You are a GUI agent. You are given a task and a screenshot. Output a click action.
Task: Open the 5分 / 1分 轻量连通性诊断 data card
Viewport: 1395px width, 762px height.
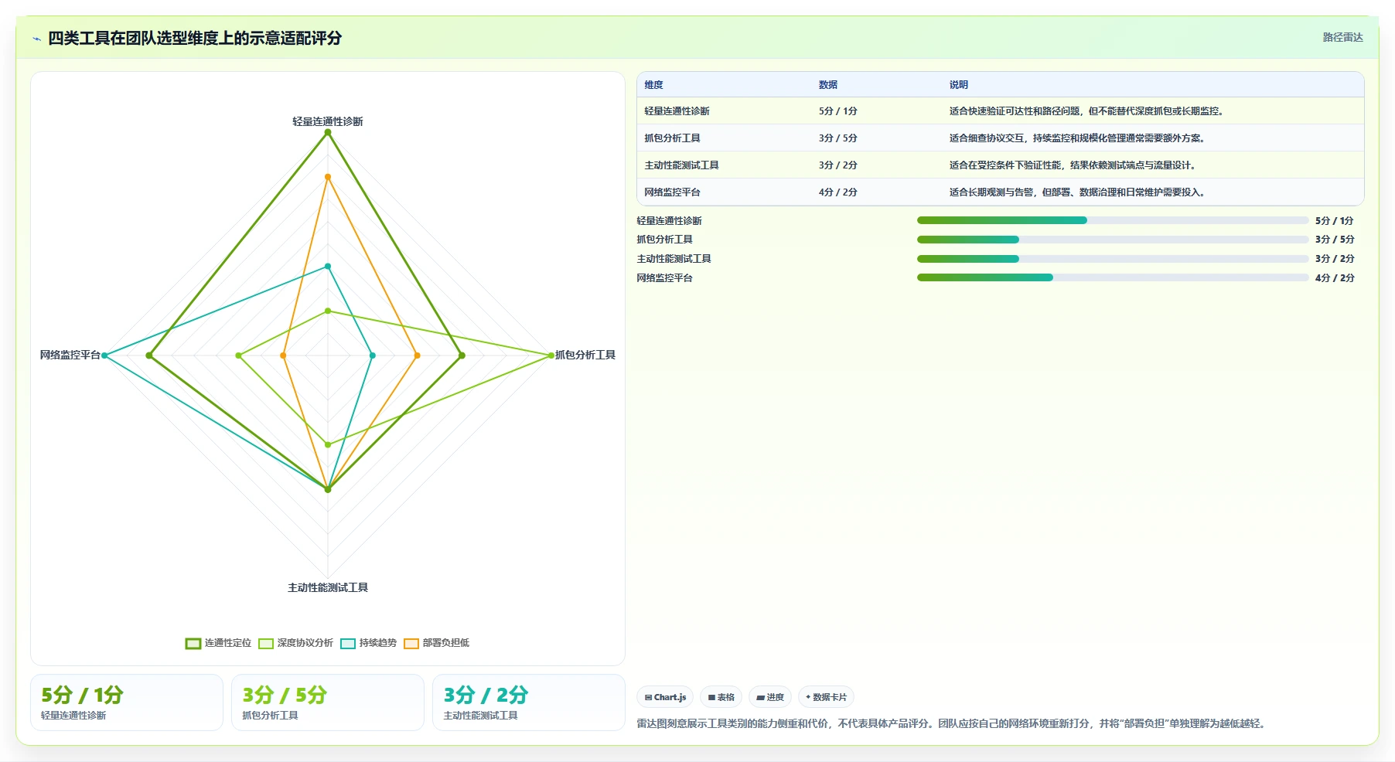127,702
